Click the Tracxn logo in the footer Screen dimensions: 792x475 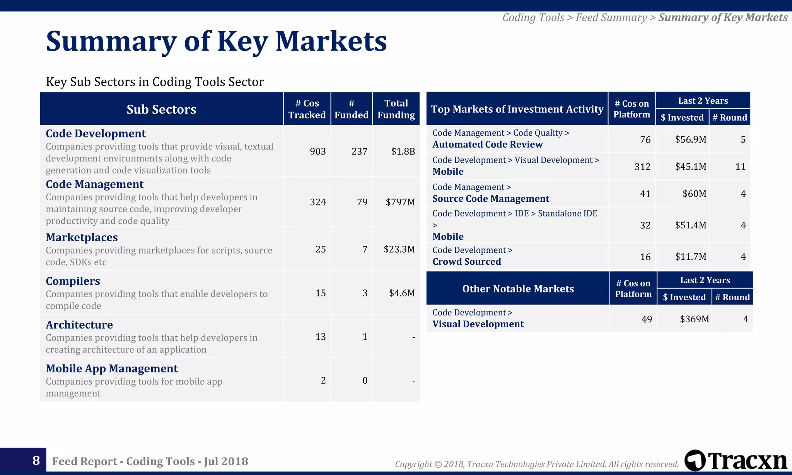point(736,460)
